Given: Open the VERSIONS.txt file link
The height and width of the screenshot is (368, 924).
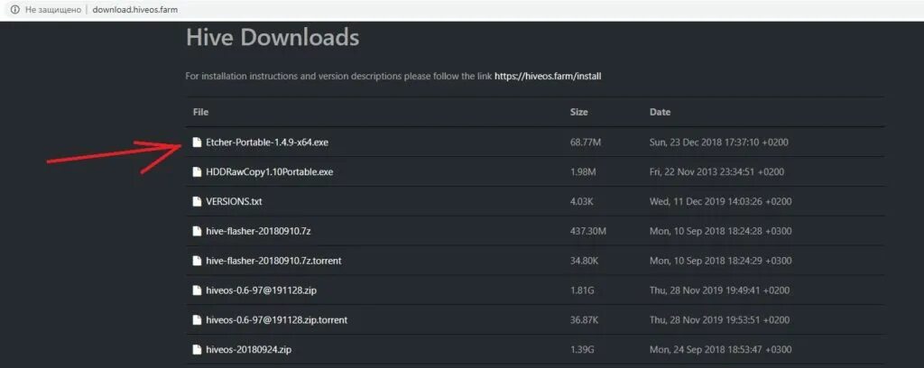Looking at the screenshot, I should (x=234, y=201).
